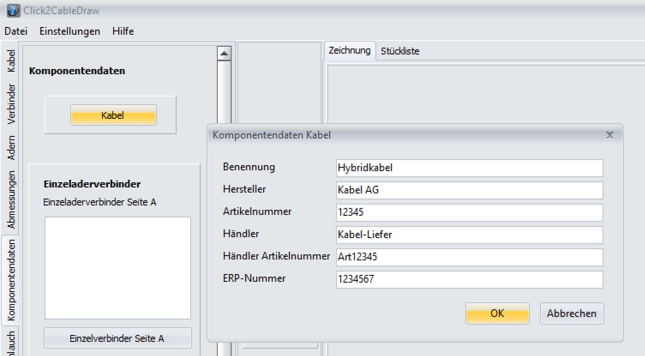Image resolution: width=645 pixels, height=356 pixels.
Task: Select the Komponentendaten side tab
Action: pos(11,280)
